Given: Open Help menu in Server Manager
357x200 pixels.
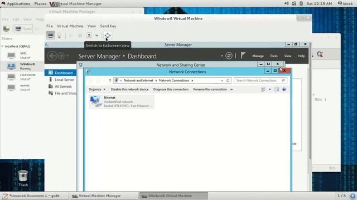Looking at the screenshot, I should [301, 56].
